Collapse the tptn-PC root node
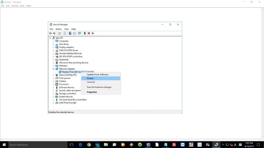The height and width of the screenshot is (148, 264). (50, 38)
